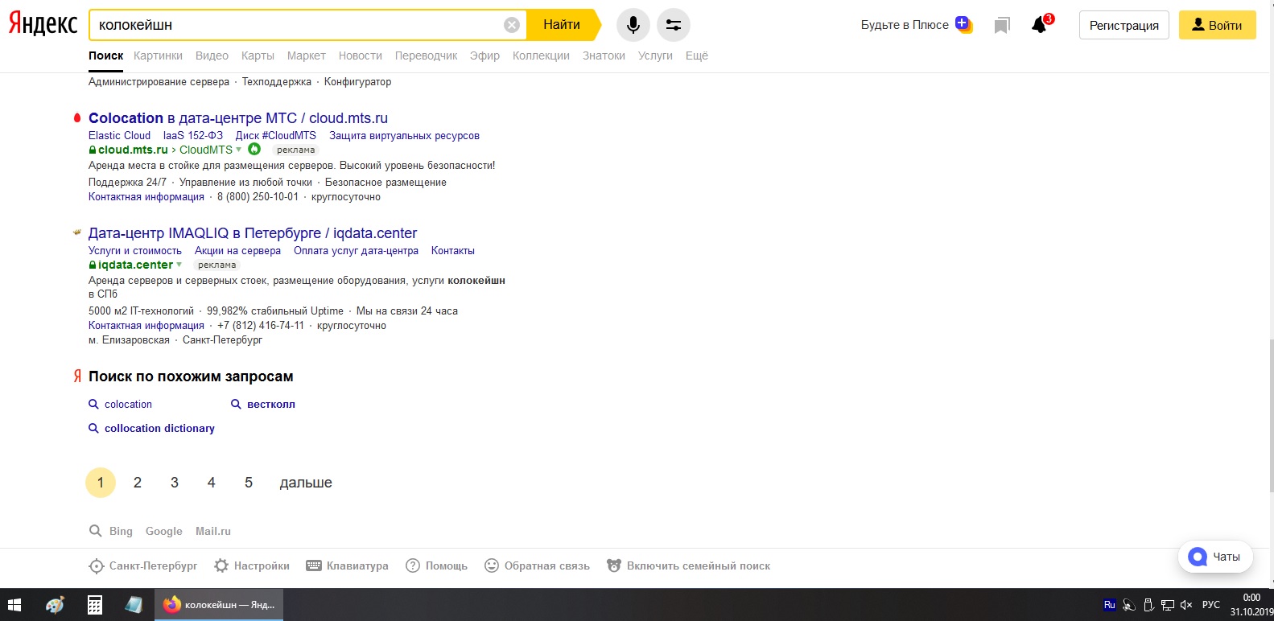Search the same query on Bing
Screen dimensions: 1274x621
[121, 532]
